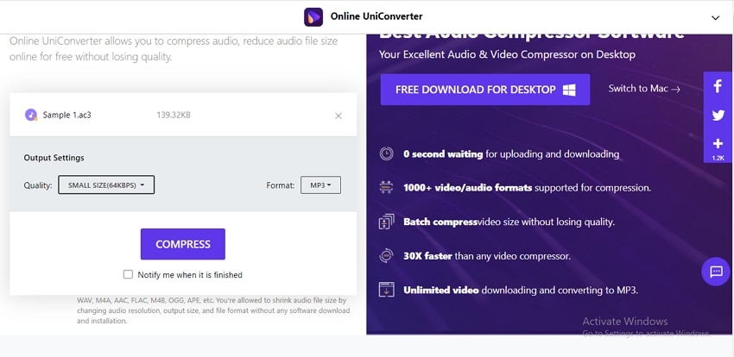Click the 30X faster feature icon
This screenshot has height=357, width=734.
(386, 255)
